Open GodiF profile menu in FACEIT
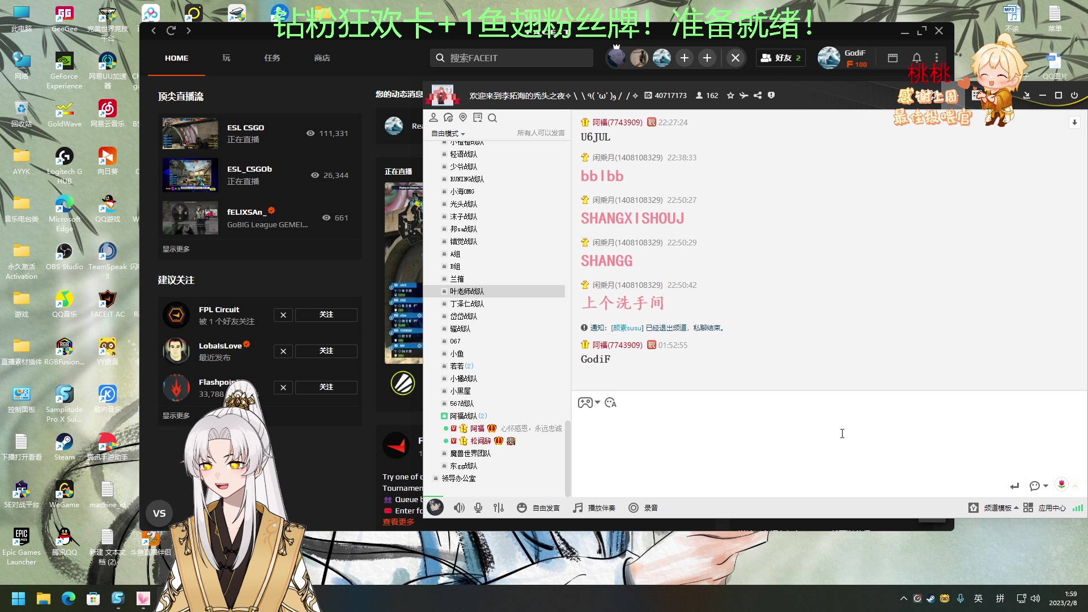This screenshot has width=1088, height=612. click(x=843, y=58)
